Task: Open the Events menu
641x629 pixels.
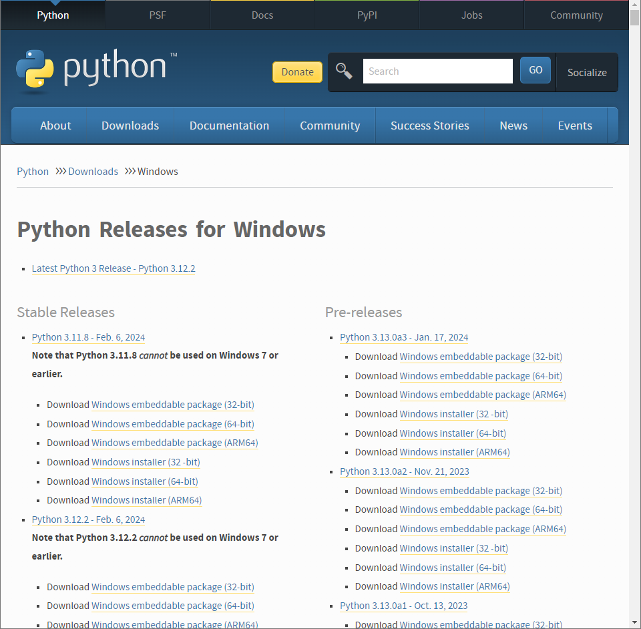Action: click(575, 126)
